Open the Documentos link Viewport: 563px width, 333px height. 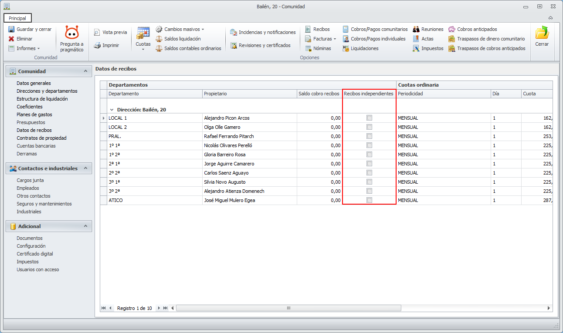pyautogui.click(x=30, y=238)
